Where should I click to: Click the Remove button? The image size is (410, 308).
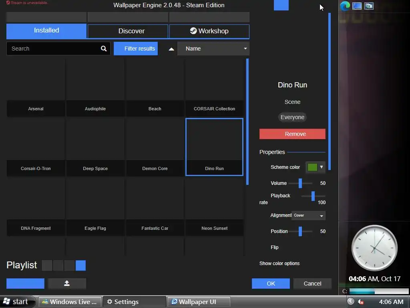292,134
